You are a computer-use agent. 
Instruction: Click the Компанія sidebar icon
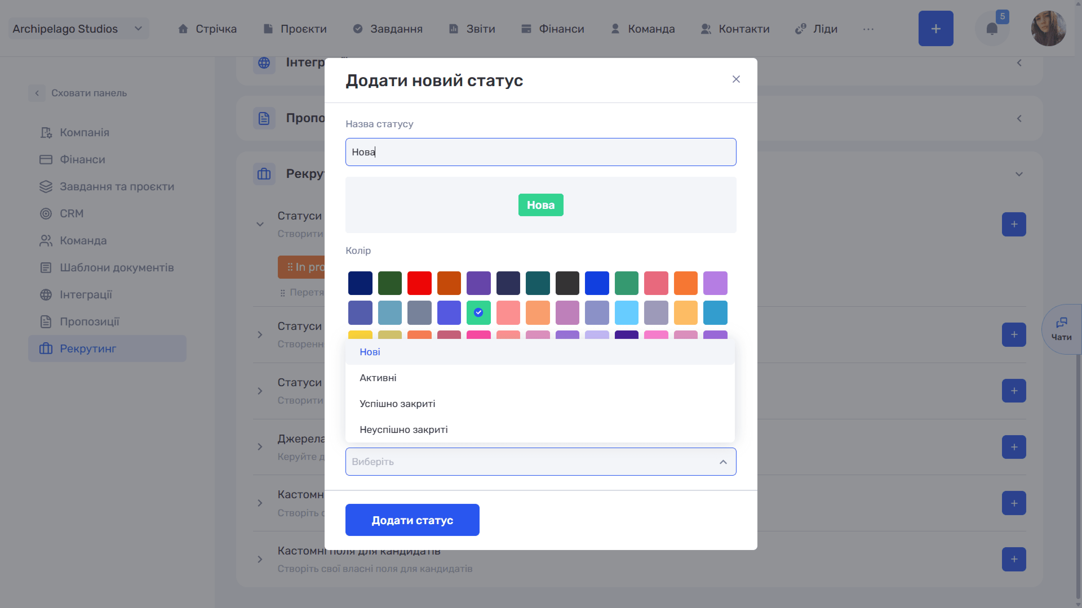coord(46,133)
